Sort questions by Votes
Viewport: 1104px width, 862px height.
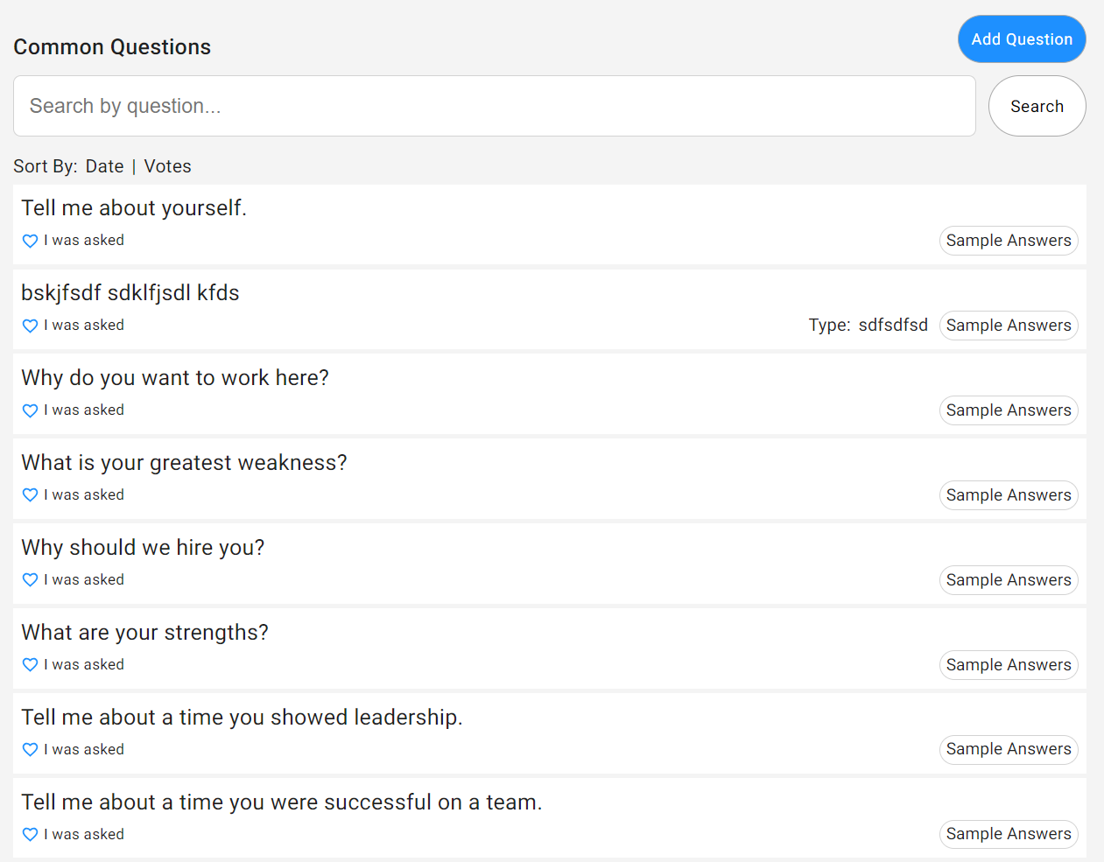pos(167,166)
